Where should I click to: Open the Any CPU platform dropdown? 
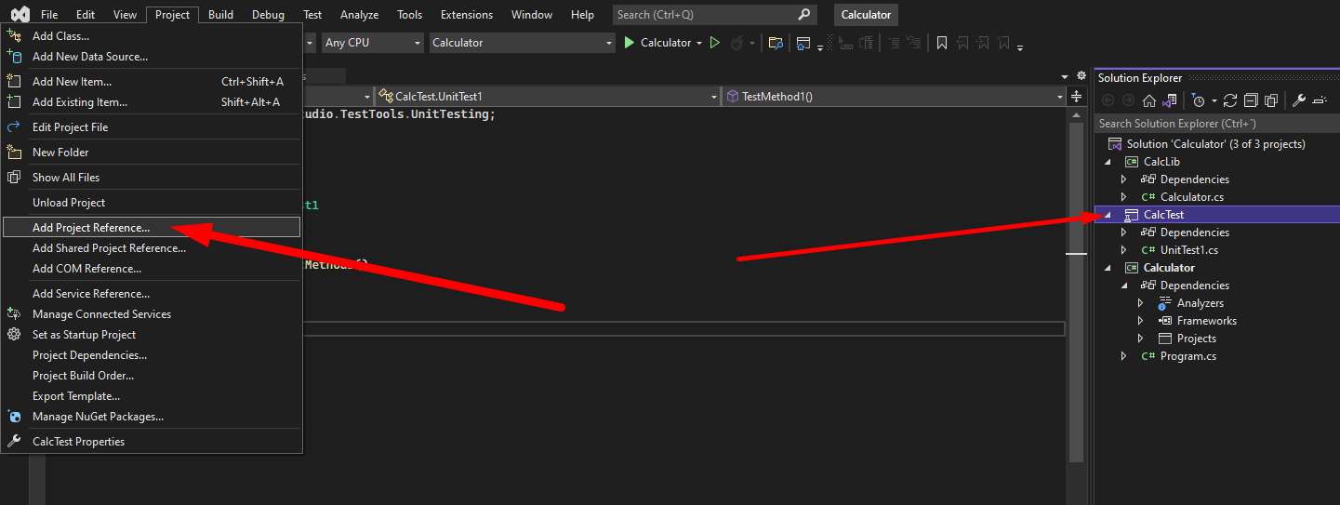coord(372,43)
